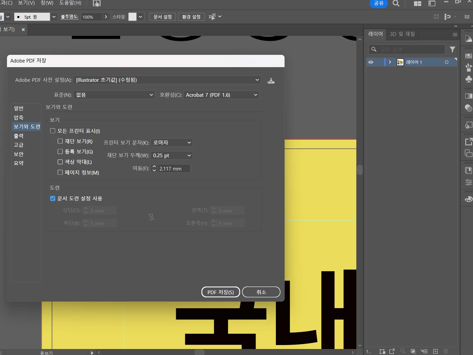Click the collect for export icon in Layers
The width and height of the screenshot is (473, 355).
click(392, 351)
